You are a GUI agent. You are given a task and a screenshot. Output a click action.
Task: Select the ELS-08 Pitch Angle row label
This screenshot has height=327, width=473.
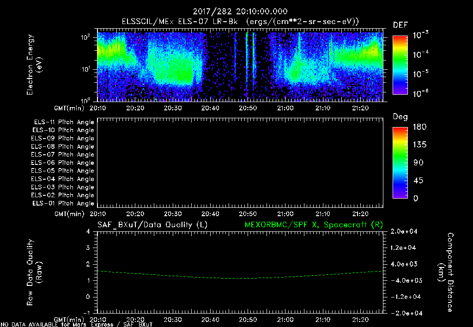click(x=63, y=146)
